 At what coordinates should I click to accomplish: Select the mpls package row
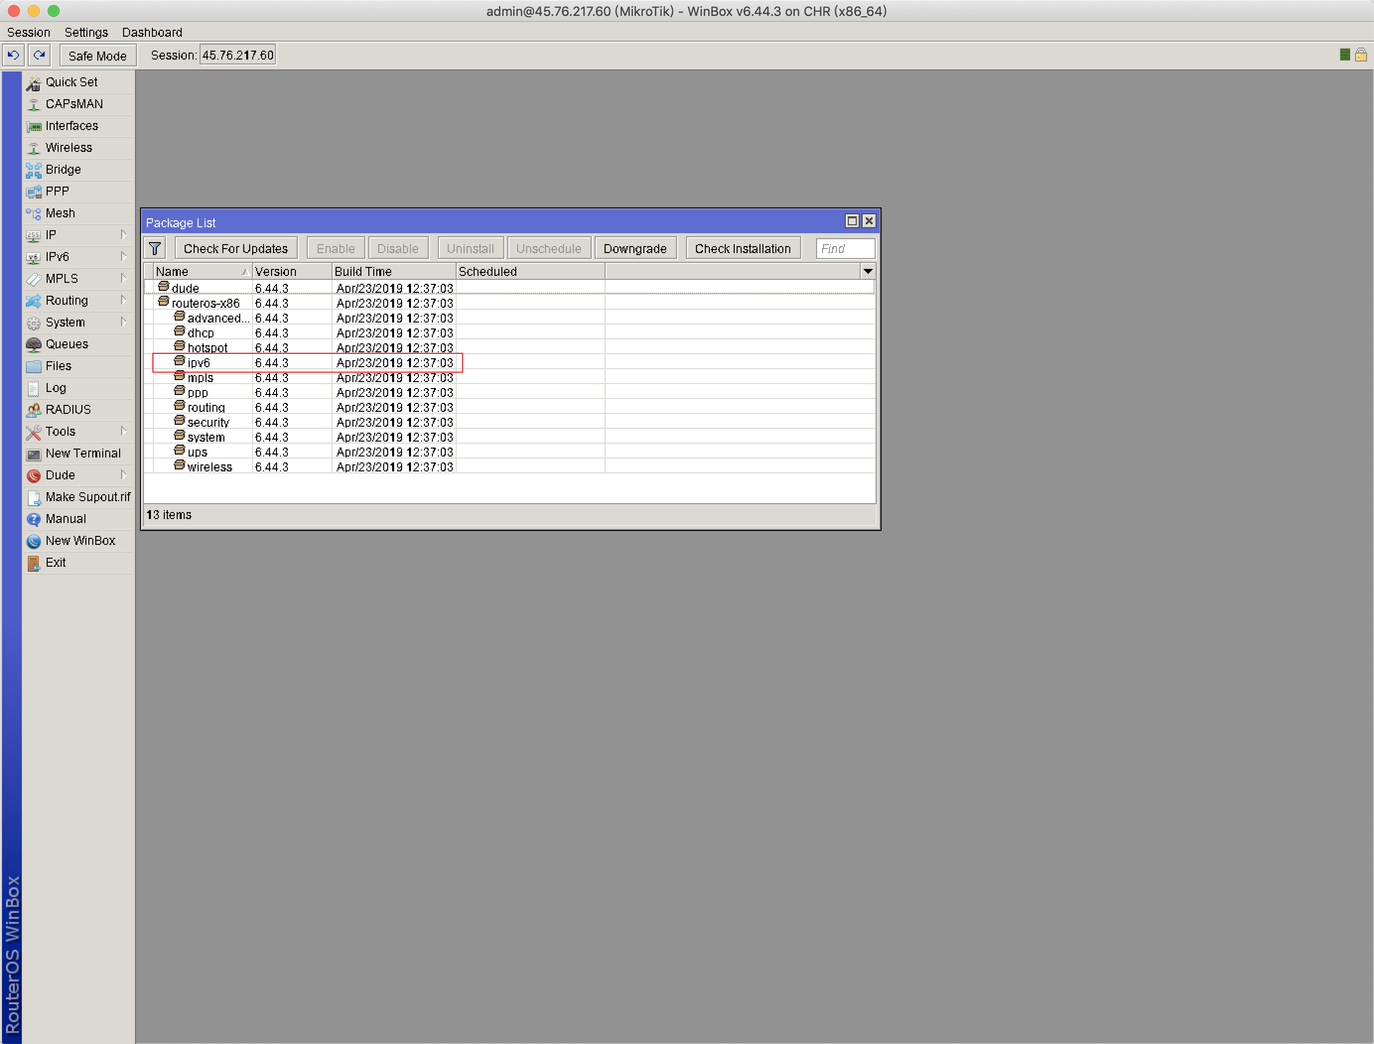pyautogui.click(x=509, y=377)
